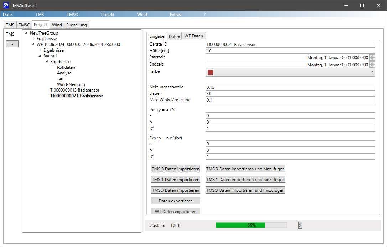Click the minus button under TMS
This screenshot has width=387, height=247.
coord(12,44)
